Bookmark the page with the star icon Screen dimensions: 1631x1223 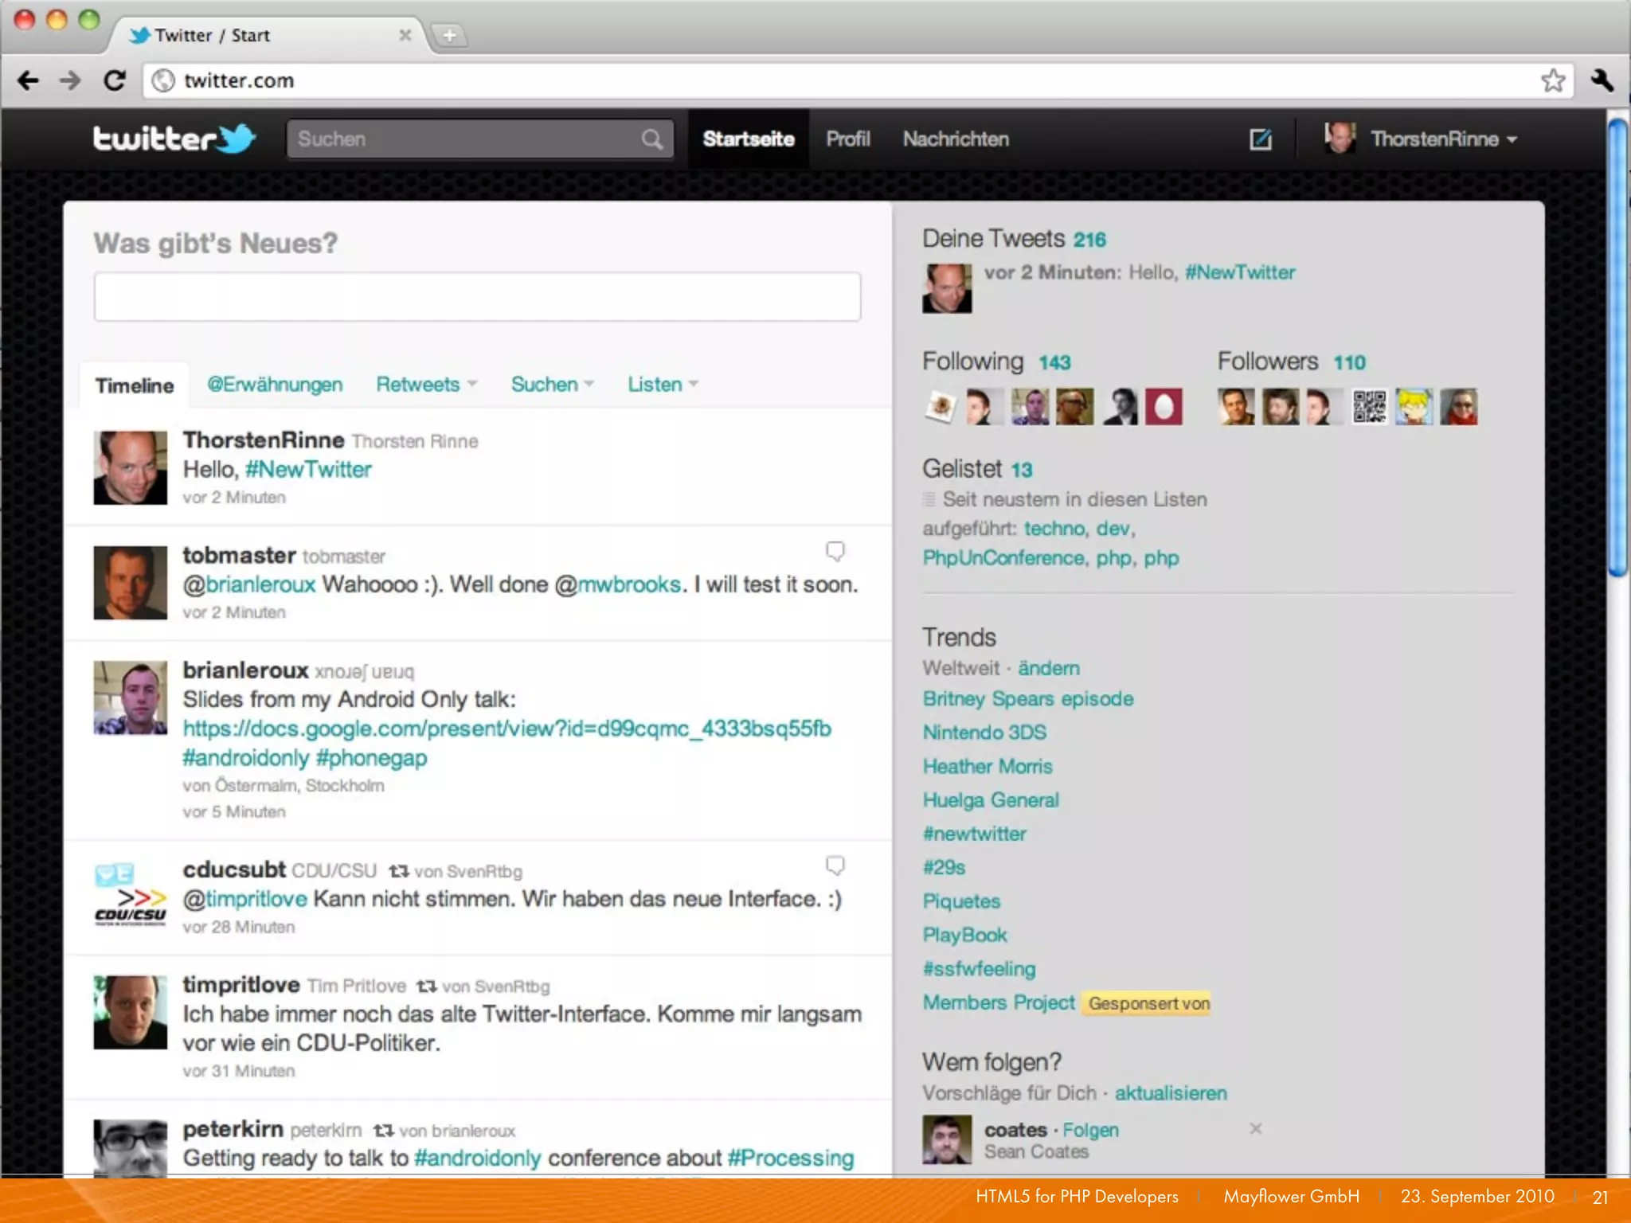(x=1553, y=80)
